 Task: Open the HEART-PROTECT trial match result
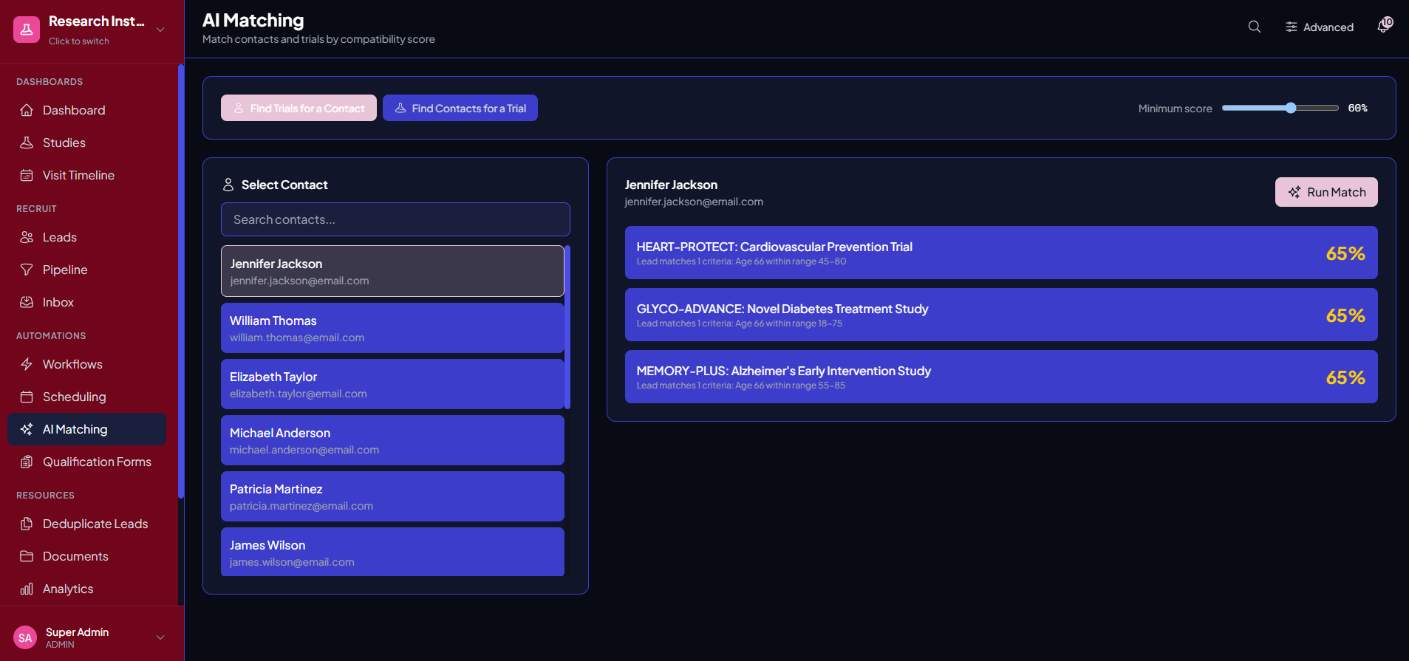1001,253
